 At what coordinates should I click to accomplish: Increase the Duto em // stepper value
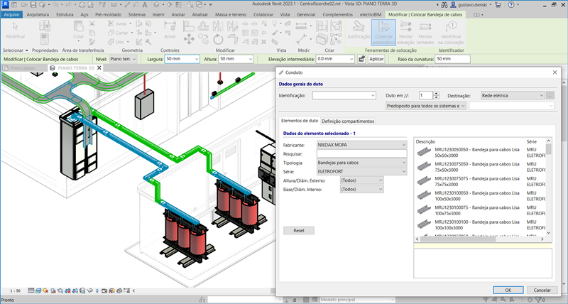click(x=435, y=92)
